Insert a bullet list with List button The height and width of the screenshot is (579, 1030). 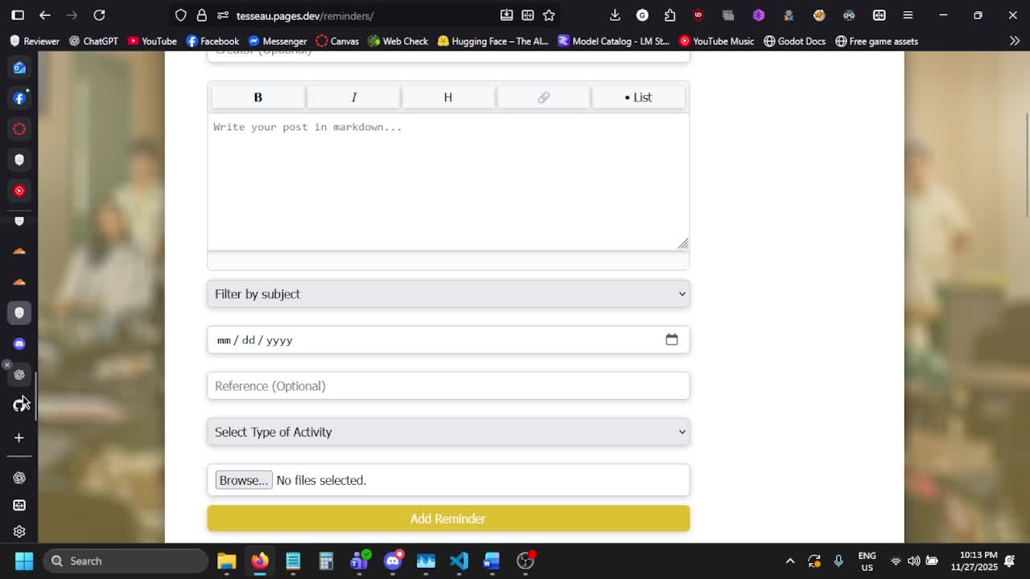[x=638, y=97]
